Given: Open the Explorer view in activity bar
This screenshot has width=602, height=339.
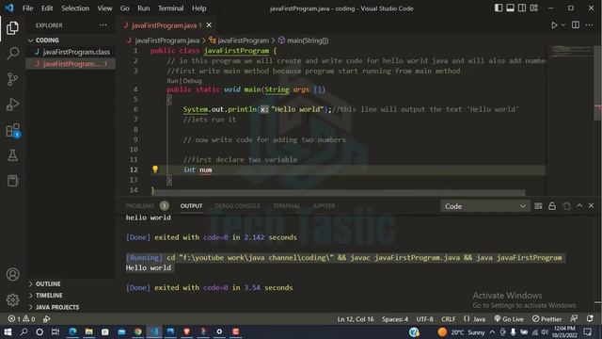Looking at the screenshot, I should click(x=12, y=28).
